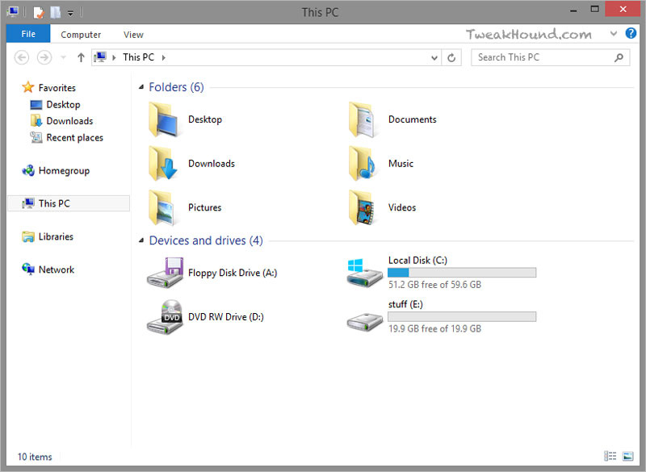Open the Local Disk (C:) drive icon
646x472 pixels.
click(x=365, y=273)
